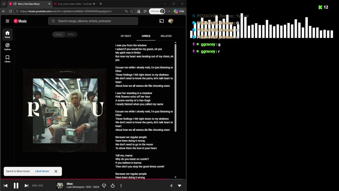Open RYU album link in player bar
This screenshot has height=191, width=339.
(x=89, y=187)
